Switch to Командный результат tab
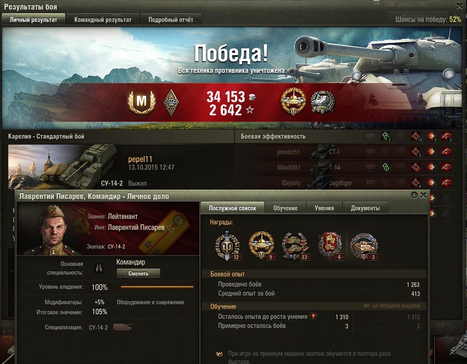 [103, 20]
